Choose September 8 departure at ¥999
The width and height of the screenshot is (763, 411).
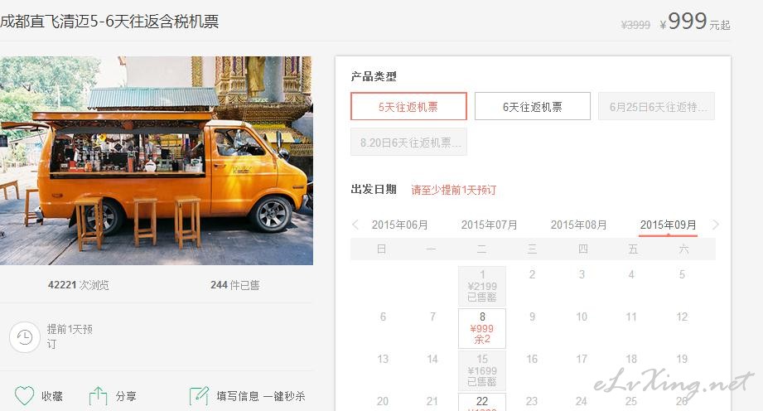click(x=482, y=328)
